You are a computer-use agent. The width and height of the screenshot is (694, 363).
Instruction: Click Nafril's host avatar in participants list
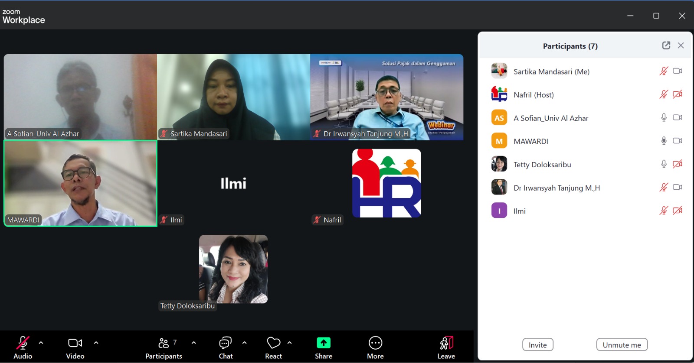pos(499,94)
